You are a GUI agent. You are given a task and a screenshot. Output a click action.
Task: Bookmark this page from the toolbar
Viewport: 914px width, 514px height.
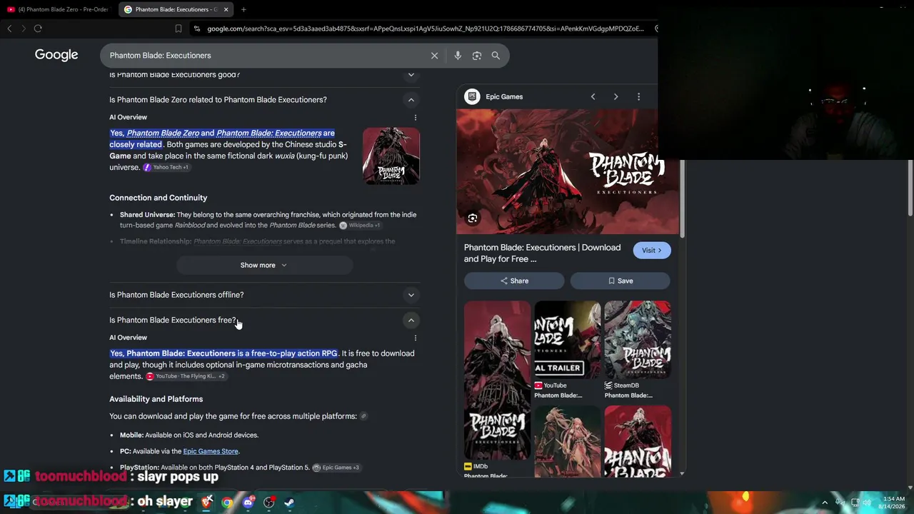pos(178,29)
